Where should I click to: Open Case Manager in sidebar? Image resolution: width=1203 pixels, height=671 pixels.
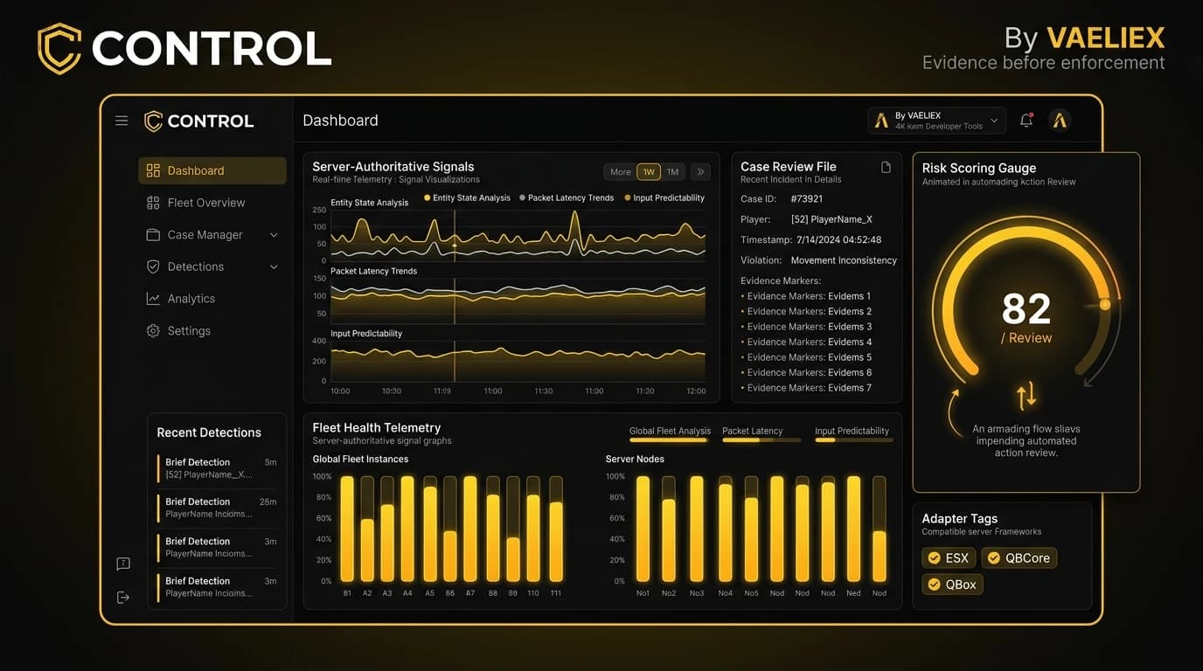point(212,235)
